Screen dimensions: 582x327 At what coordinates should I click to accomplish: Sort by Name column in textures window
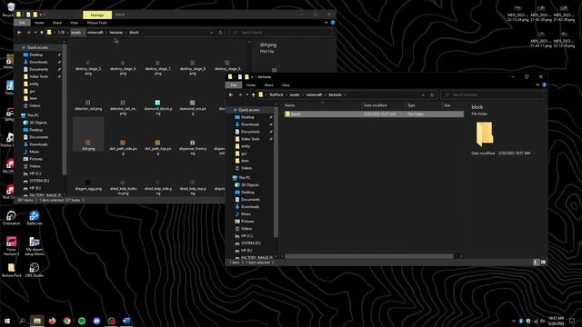click(323, 105)
